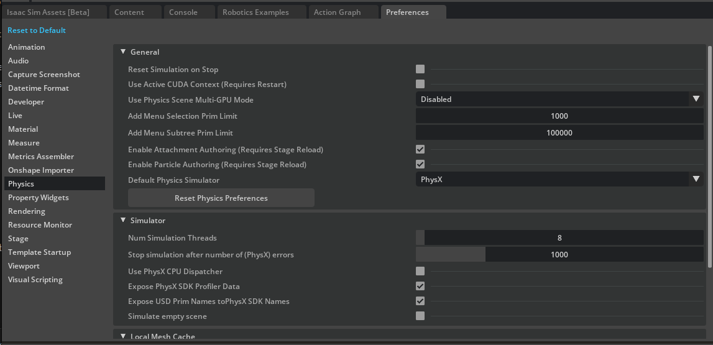Toggle Simulate empty scene checkbox
The width and height of the screenshot is (713, 345).
tap(420, 316)
